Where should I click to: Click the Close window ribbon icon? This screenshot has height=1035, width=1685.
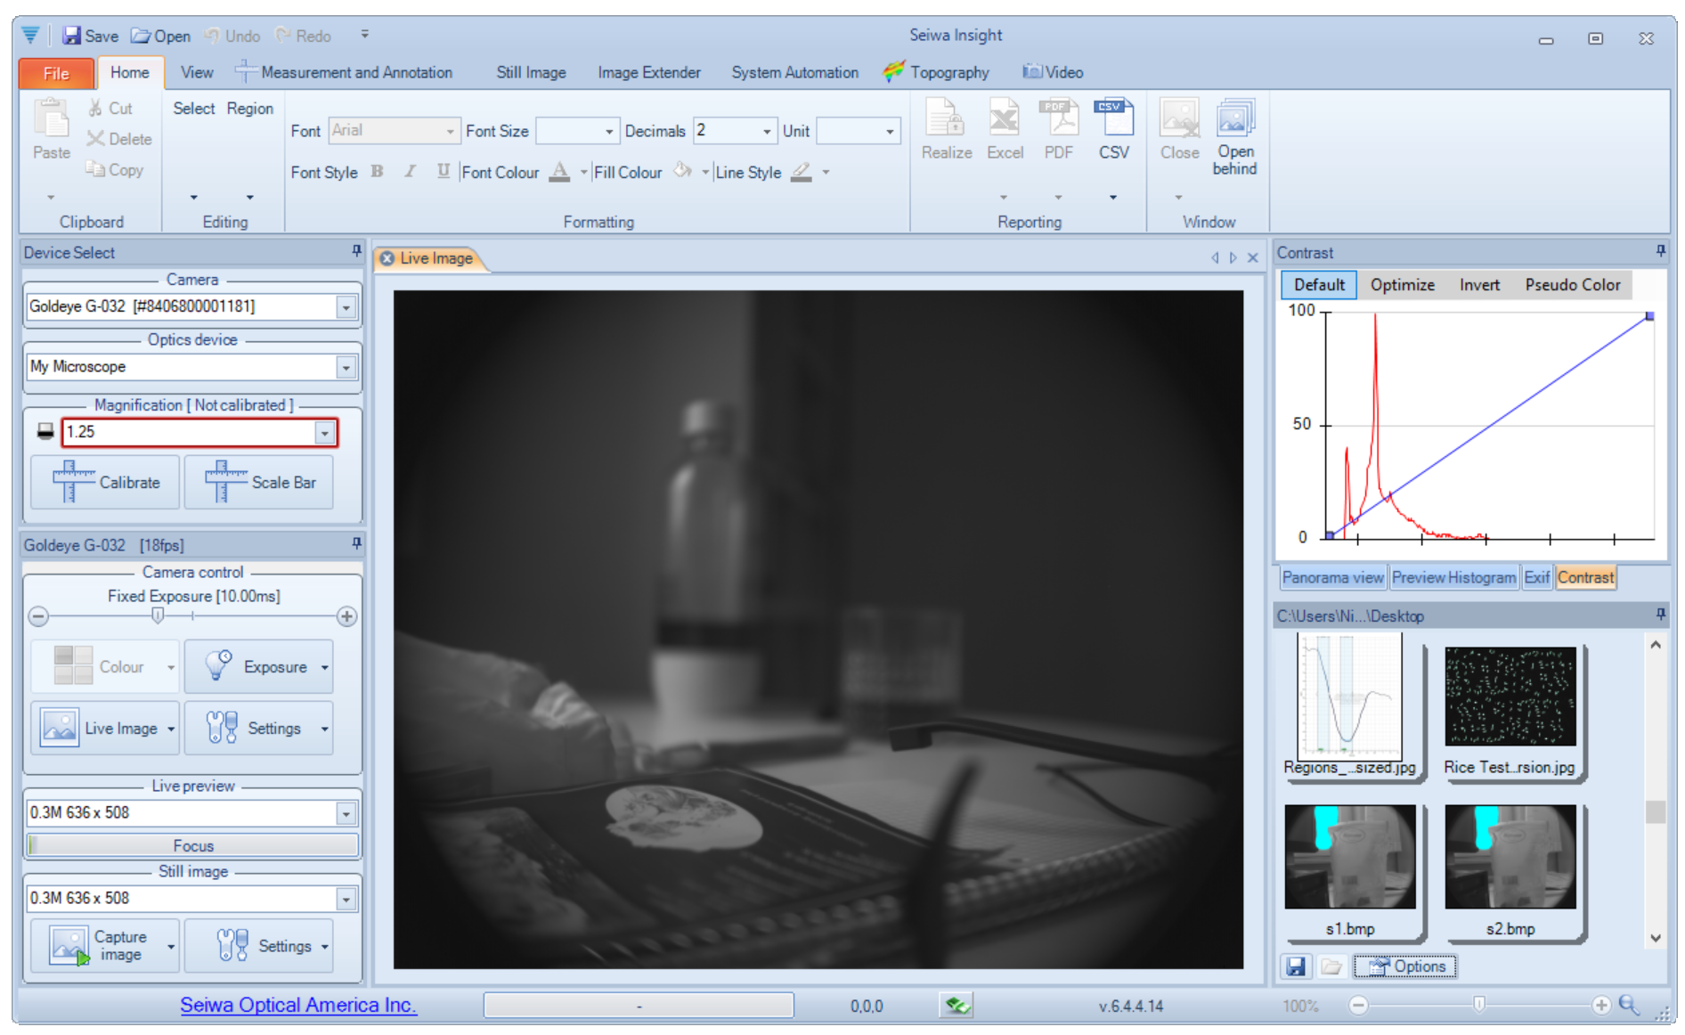coord(1179,119)
